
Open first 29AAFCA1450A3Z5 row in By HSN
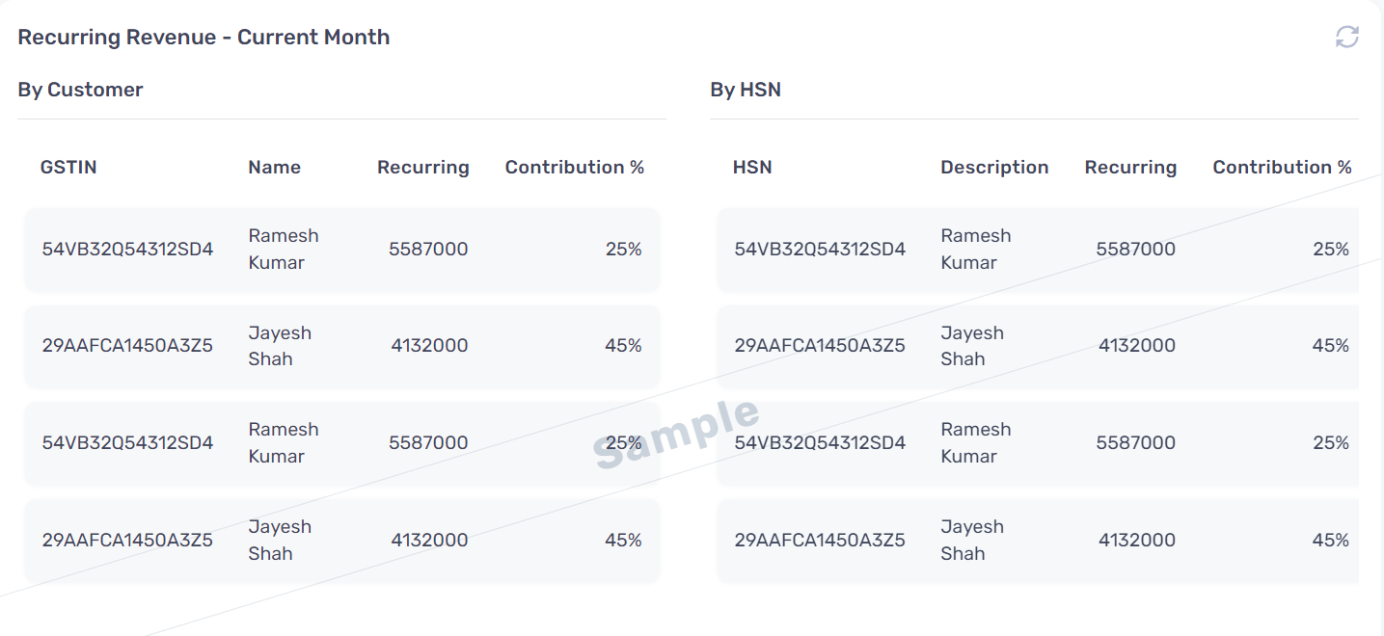pos(1038,346)
